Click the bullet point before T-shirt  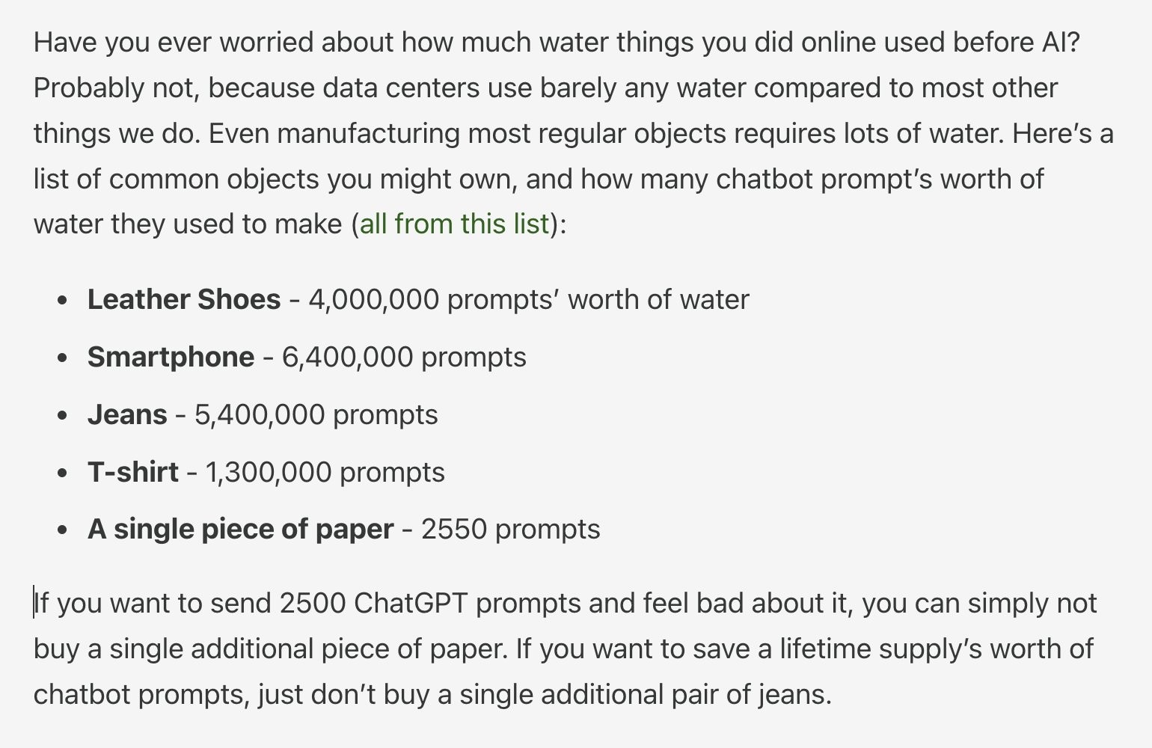tap(62, 473)
